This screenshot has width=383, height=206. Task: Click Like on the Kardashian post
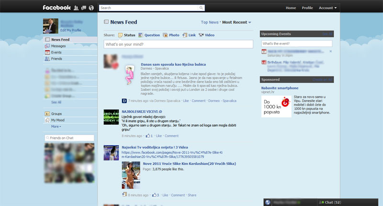[165, 195]
